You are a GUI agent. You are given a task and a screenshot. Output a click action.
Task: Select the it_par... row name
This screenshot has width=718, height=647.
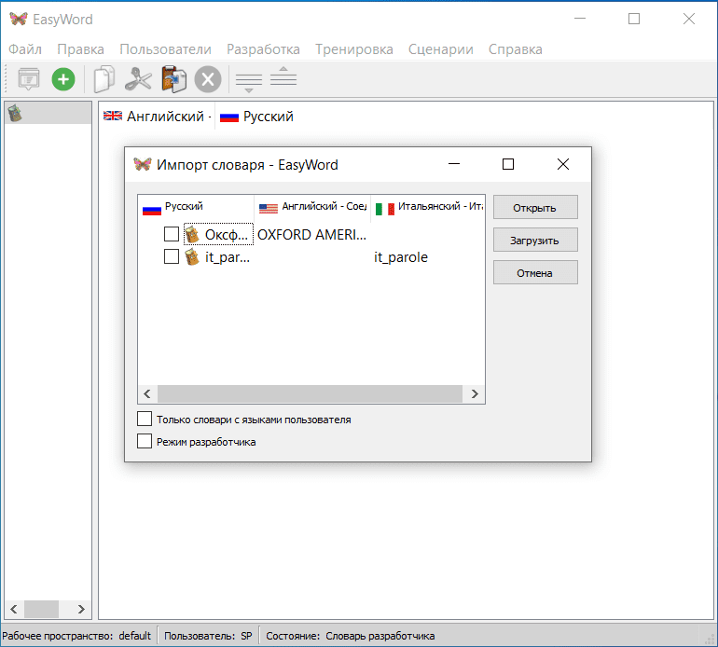pos(228,257)
